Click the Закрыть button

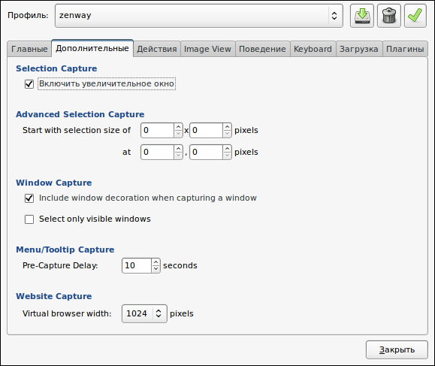(x=397, y=350)
